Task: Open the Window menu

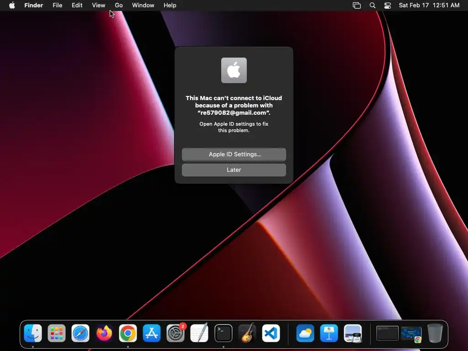Action: (143, 5)
